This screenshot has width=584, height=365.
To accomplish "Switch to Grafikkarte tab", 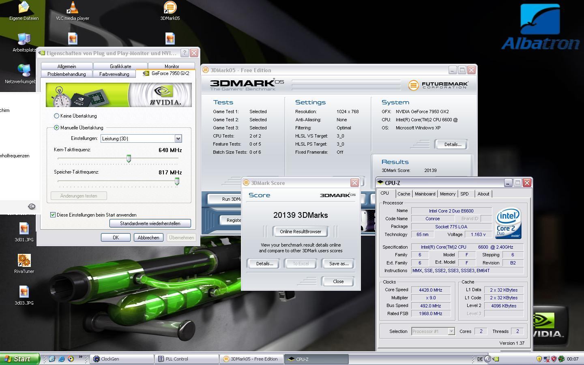I will (120, 66).
